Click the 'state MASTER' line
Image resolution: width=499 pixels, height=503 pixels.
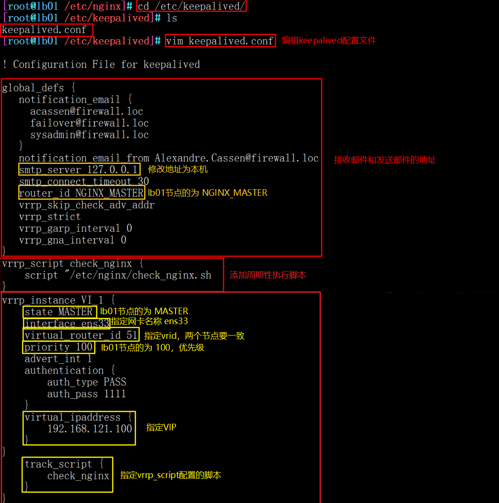click(x=58, y=312)
